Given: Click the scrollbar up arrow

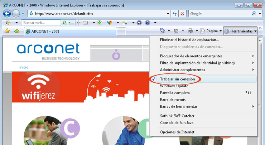Looking at the screenshot, I should coord(260,40).
